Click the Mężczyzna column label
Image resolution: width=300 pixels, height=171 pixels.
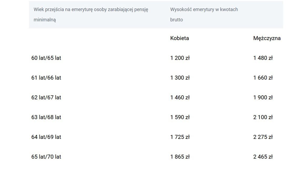[267, 38]
